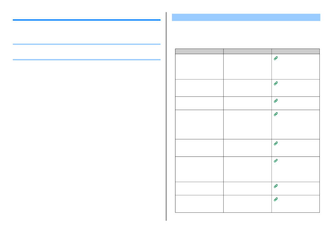Select the middle-column cell of the sixth table row
This screenshot has width=332, height=233.
click(x=247, y=169)
